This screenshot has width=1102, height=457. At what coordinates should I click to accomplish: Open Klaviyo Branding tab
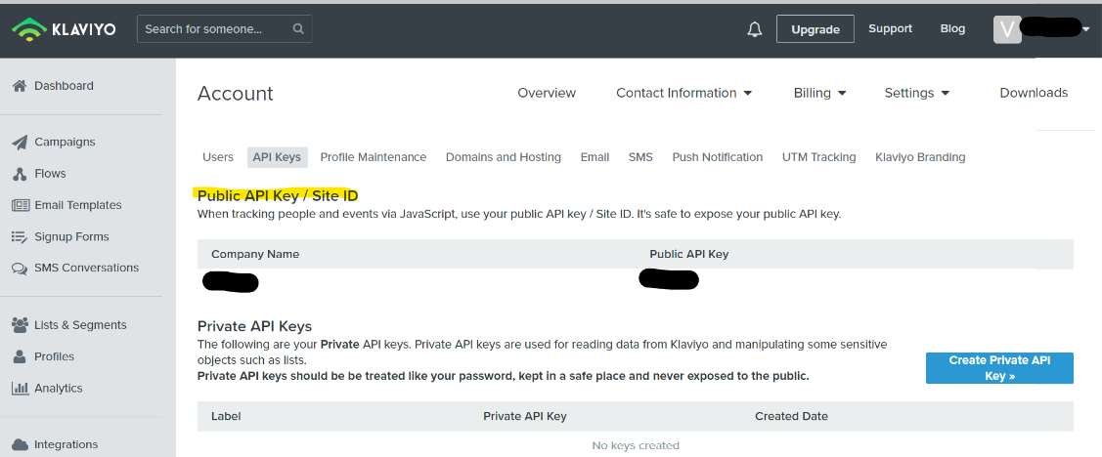[x=920, y=157]
